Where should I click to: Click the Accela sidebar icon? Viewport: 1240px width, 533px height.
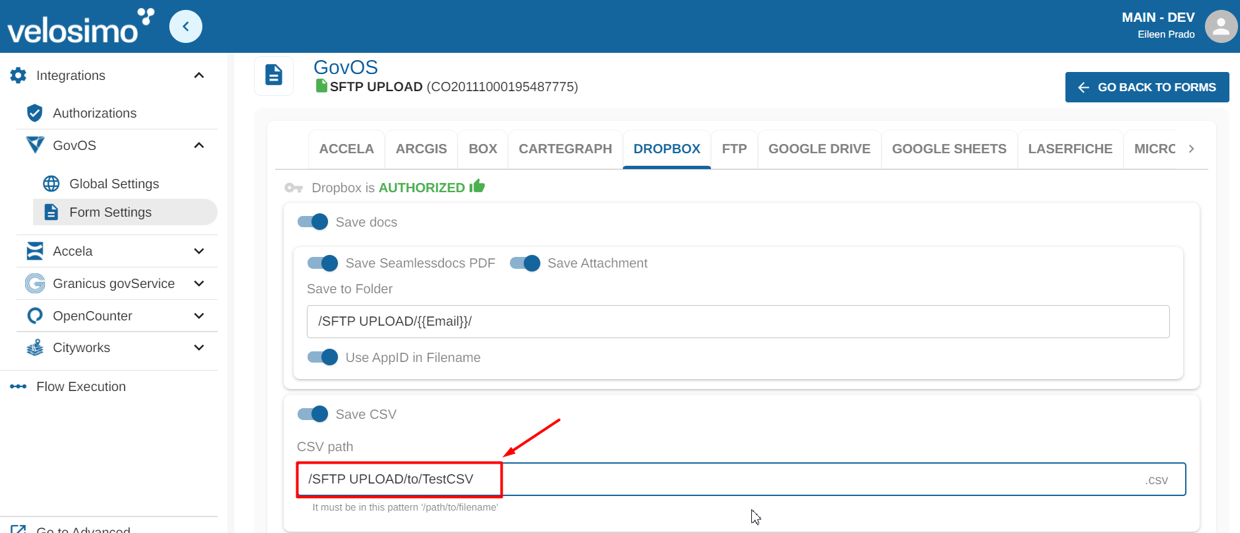[x=35, y=251]
